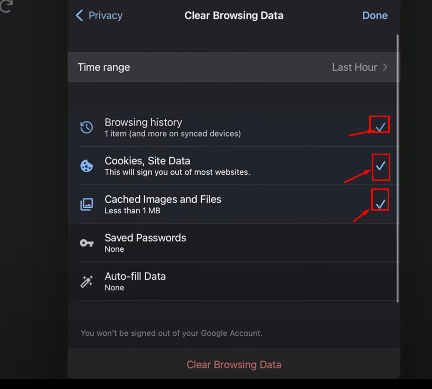Change the Last Hour time range value
432x389 pixels.
pyautogui.click(x=354, y=67)
